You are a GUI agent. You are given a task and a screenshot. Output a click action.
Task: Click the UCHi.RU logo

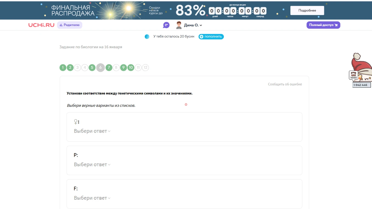(41, 25)
